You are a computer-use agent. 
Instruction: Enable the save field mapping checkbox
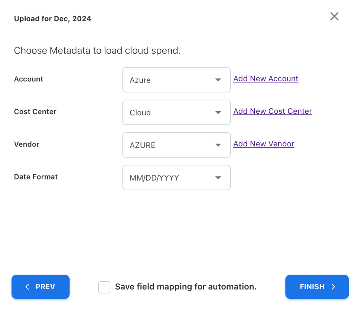point(104,287)
